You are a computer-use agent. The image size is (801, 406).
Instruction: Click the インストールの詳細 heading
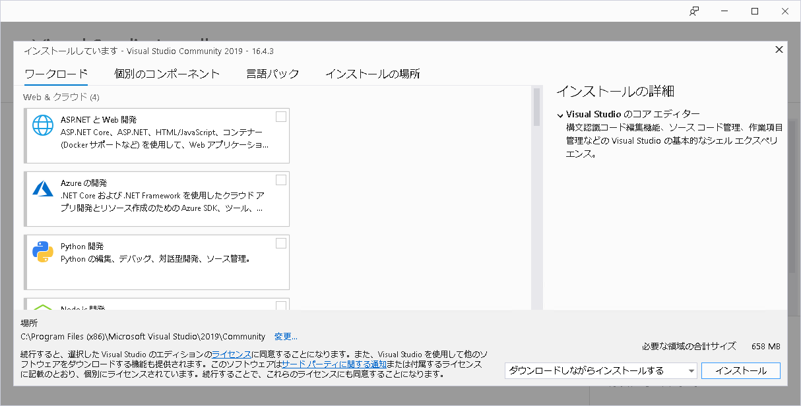tap(615, 92)
